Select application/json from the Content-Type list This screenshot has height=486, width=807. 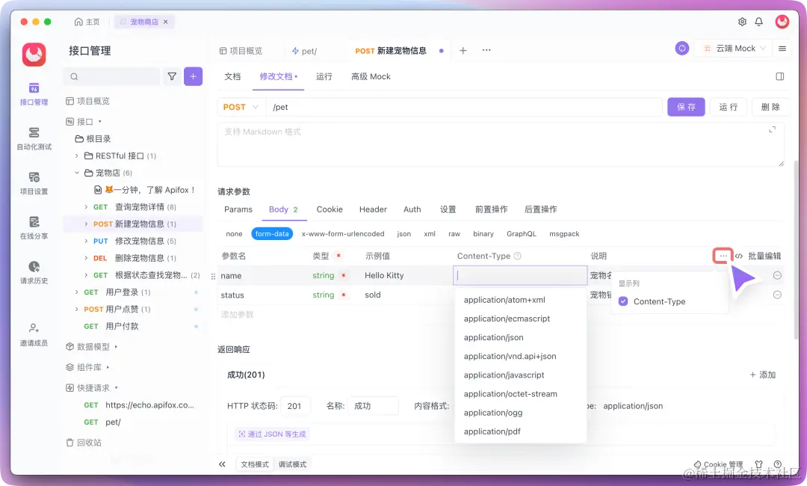493,337
